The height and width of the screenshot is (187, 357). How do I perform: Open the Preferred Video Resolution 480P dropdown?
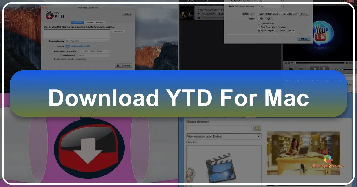(x=270, y=6)
